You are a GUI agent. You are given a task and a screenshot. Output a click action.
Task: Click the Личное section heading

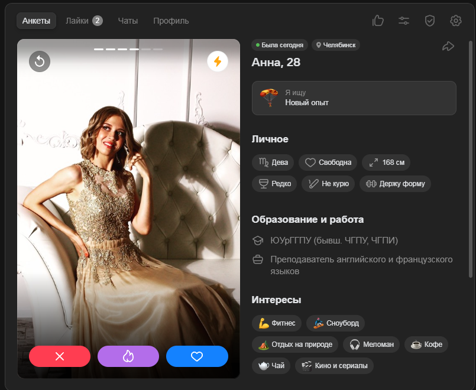270,139
